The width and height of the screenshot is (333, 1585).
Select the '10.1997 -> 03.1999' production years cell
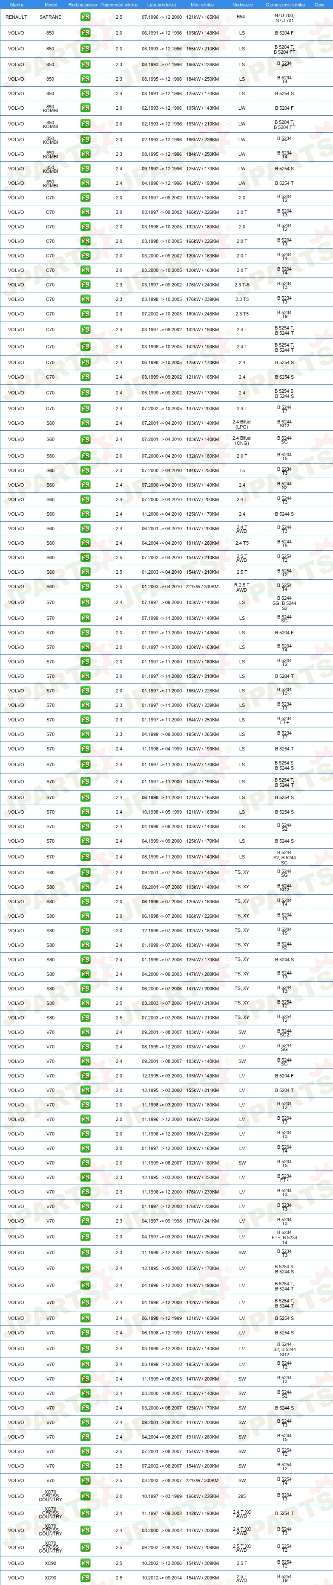[x=162, y=1496]
